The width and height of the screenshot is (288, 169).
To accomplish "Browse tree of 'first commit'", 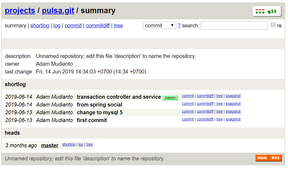I will point(219,119).
